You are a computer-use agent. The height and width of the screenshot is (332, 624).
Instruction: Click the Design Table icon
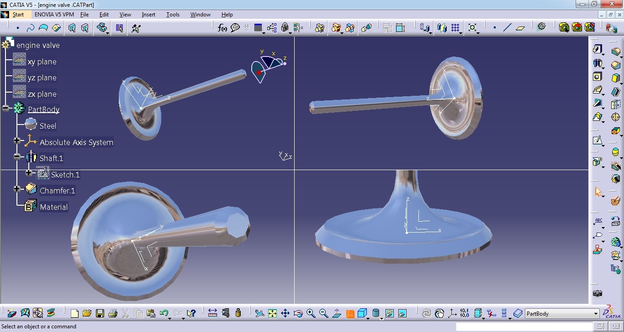(x=258, y=28)
